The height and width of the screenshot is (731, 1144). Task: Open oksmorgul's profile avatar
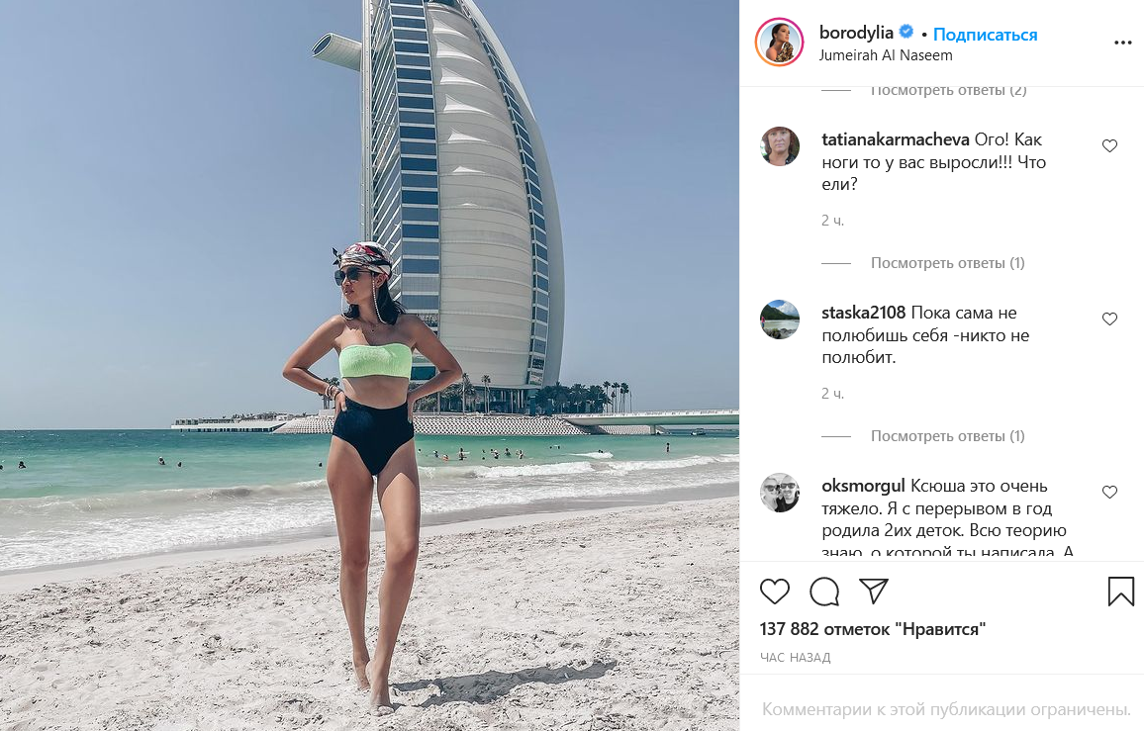(x=780, y=493)
